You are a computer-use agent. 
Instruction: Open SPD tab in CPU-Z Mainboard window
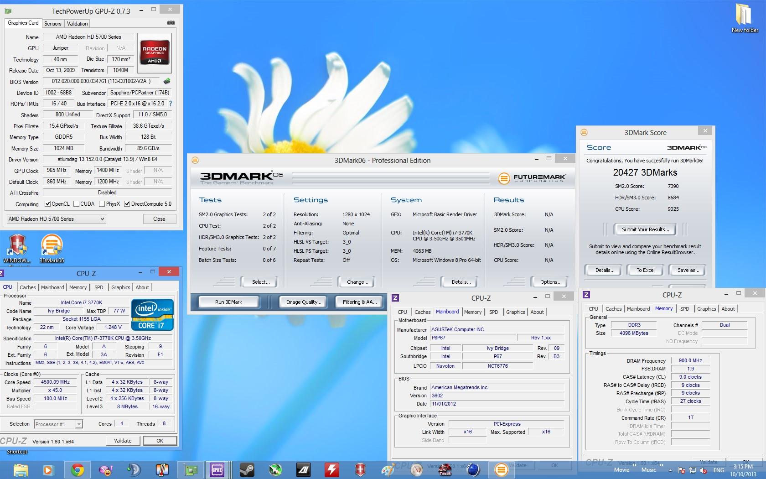point(493,312)
